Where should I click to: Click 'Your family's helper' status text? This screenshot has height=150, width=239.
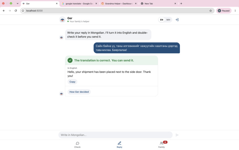pos(79,21)
